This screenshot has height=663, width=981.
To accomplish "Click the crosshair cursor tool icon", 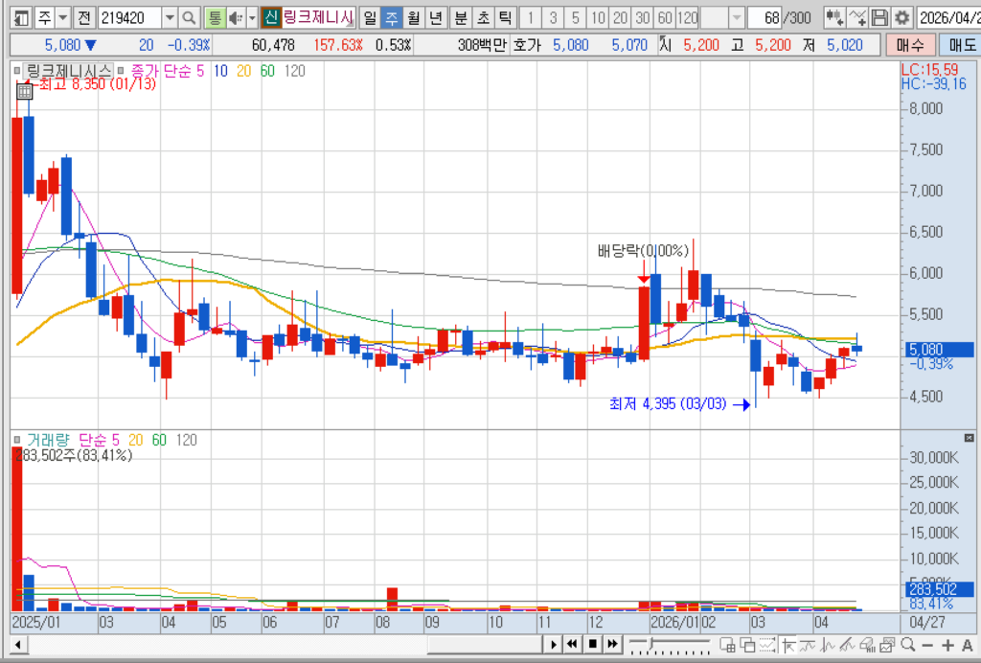I will (x=788, y=644).
